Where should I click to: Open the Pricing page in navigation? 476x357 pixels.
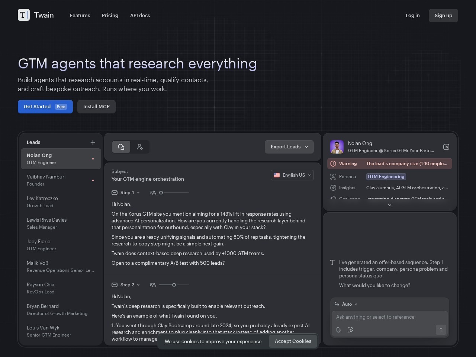click(x=110, y=16)
